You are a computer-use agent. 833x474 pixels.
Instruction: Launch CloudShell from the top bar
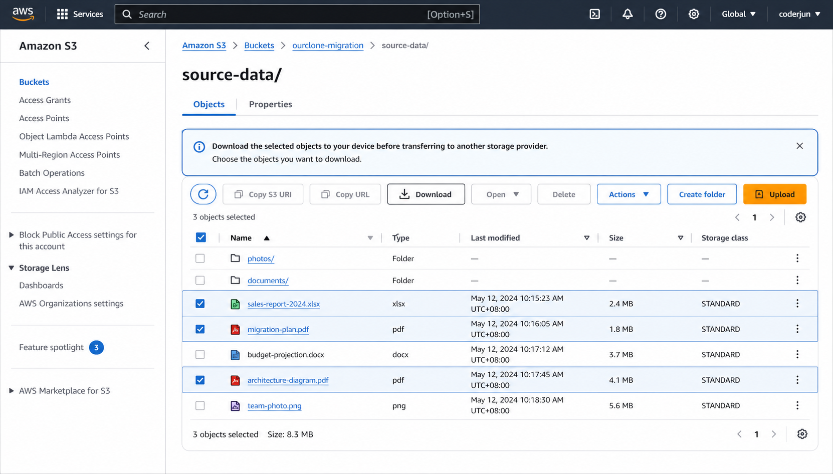click(x=594, y=14)
